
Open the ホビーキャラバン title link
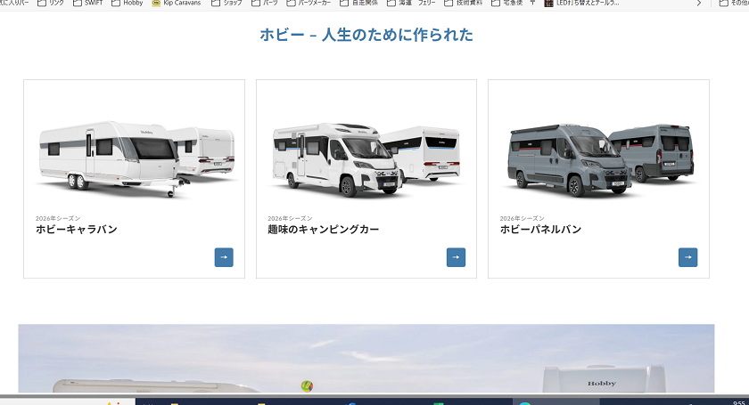coord(77,230)
